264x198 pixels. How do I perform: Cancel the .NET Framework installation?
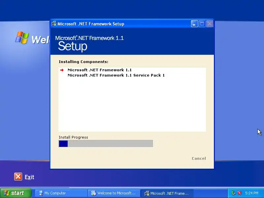[199, 158]
